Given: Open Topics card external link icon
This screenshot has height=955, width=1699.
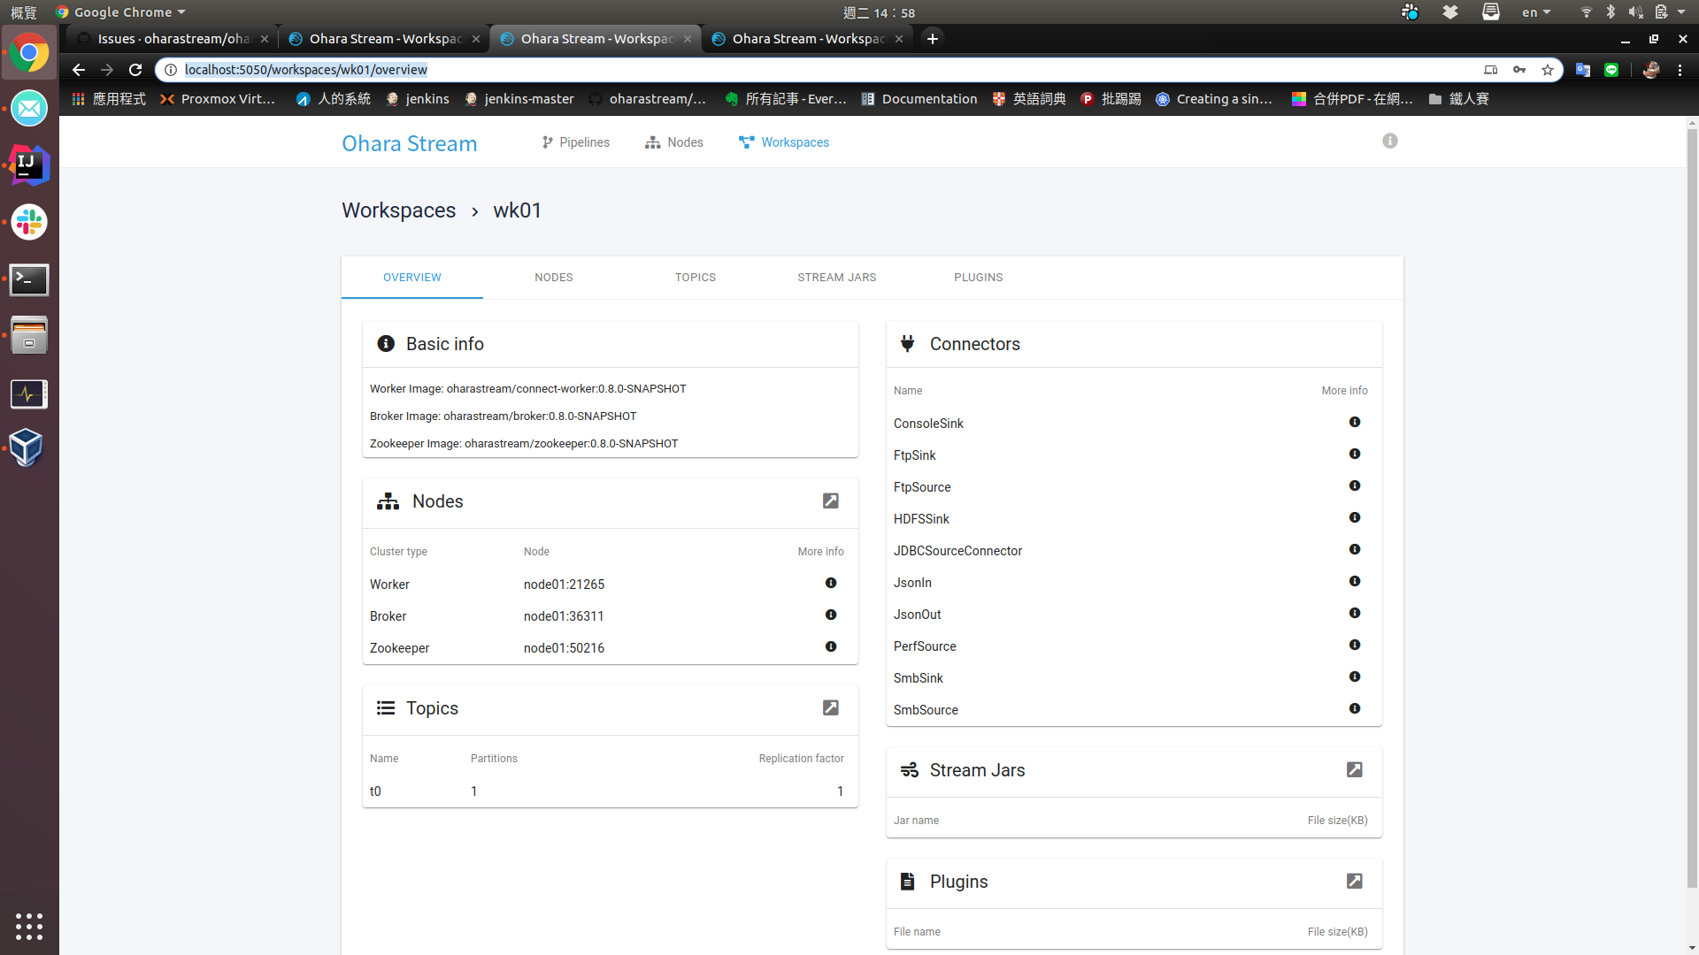Looking at the screenshot, I should click(830, 708).
